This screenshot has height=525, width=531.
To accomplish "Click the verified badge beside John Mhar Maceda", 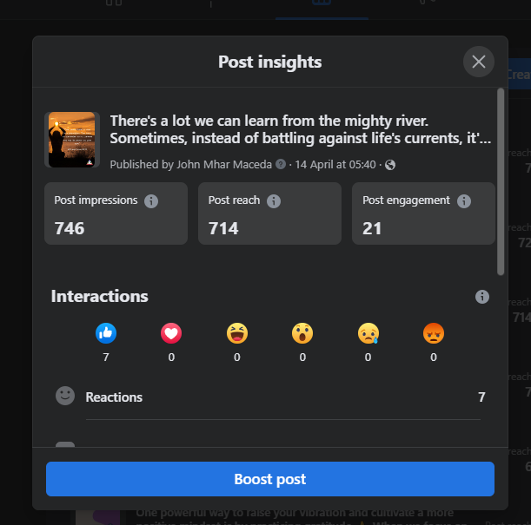I will (x=281, y=164).
